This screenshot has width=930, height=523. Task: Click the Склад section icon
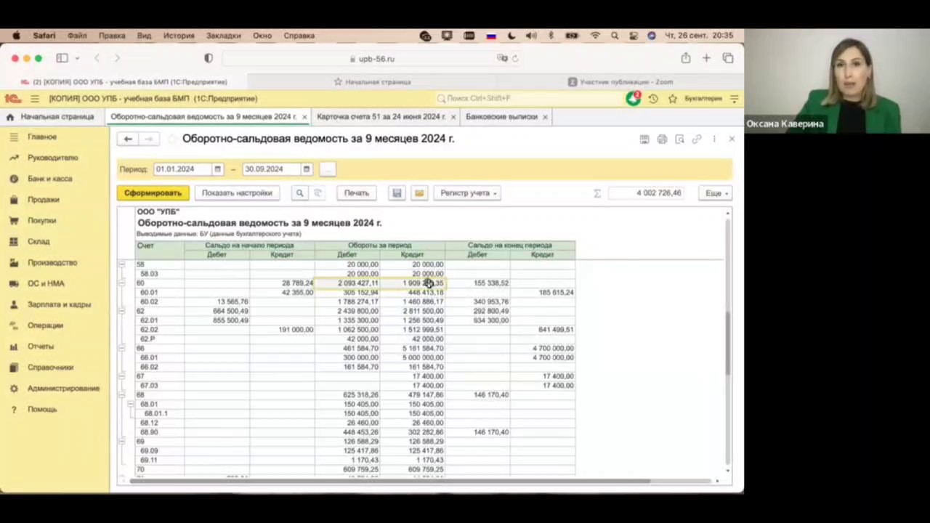13,242
